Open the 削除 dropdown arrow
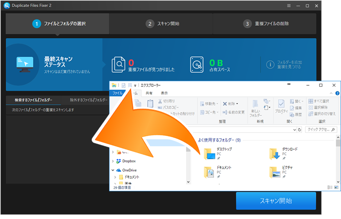The height and width of the screenshot is (219, 341). click(x=237, y=104)
